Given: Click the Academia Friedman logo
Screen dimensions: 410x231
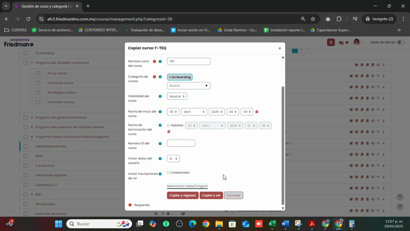Looking at the screenshot, I should coord(19,43).
